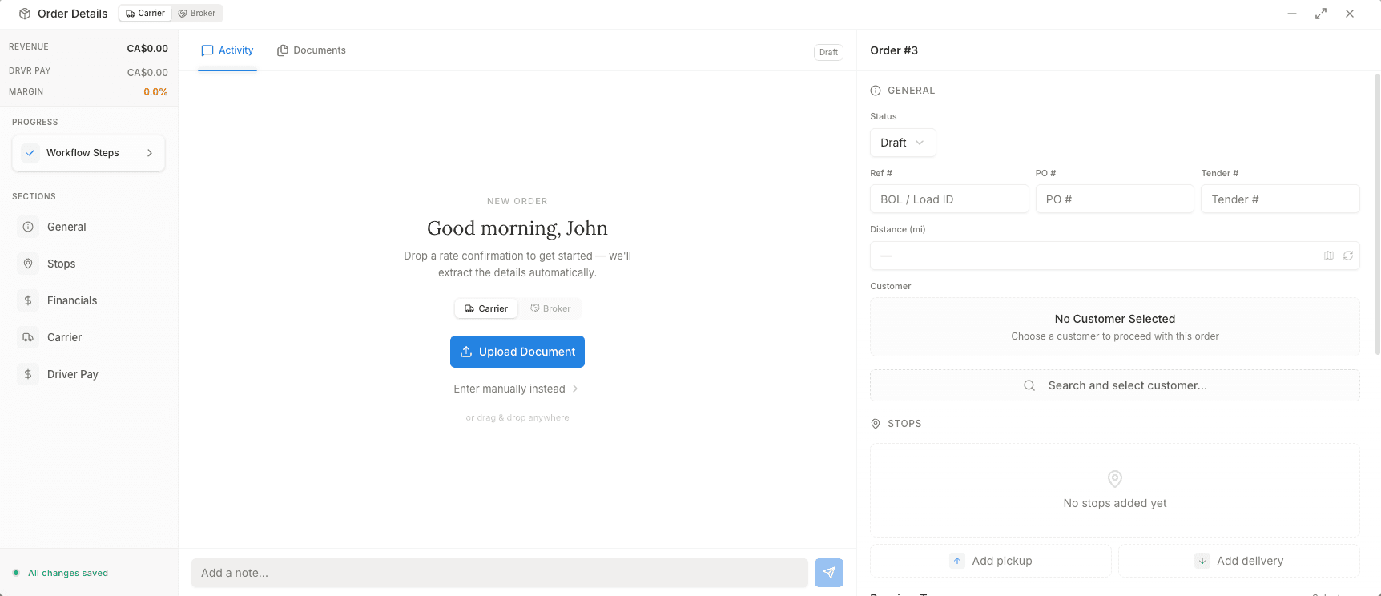
Task: Click the Tender # input field
Action: click(x=1280, y=199)
